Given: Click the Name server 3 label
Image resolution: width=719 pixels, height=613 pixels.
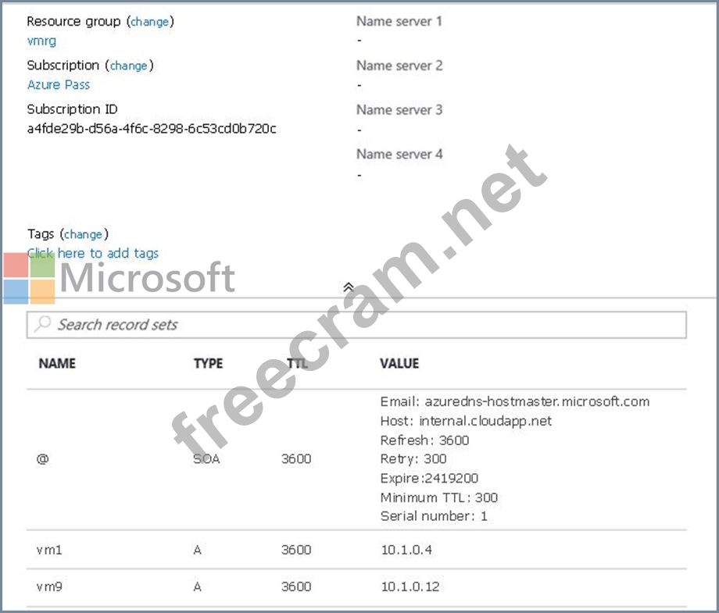Looking at the screenshot, I should click(399, 110).
